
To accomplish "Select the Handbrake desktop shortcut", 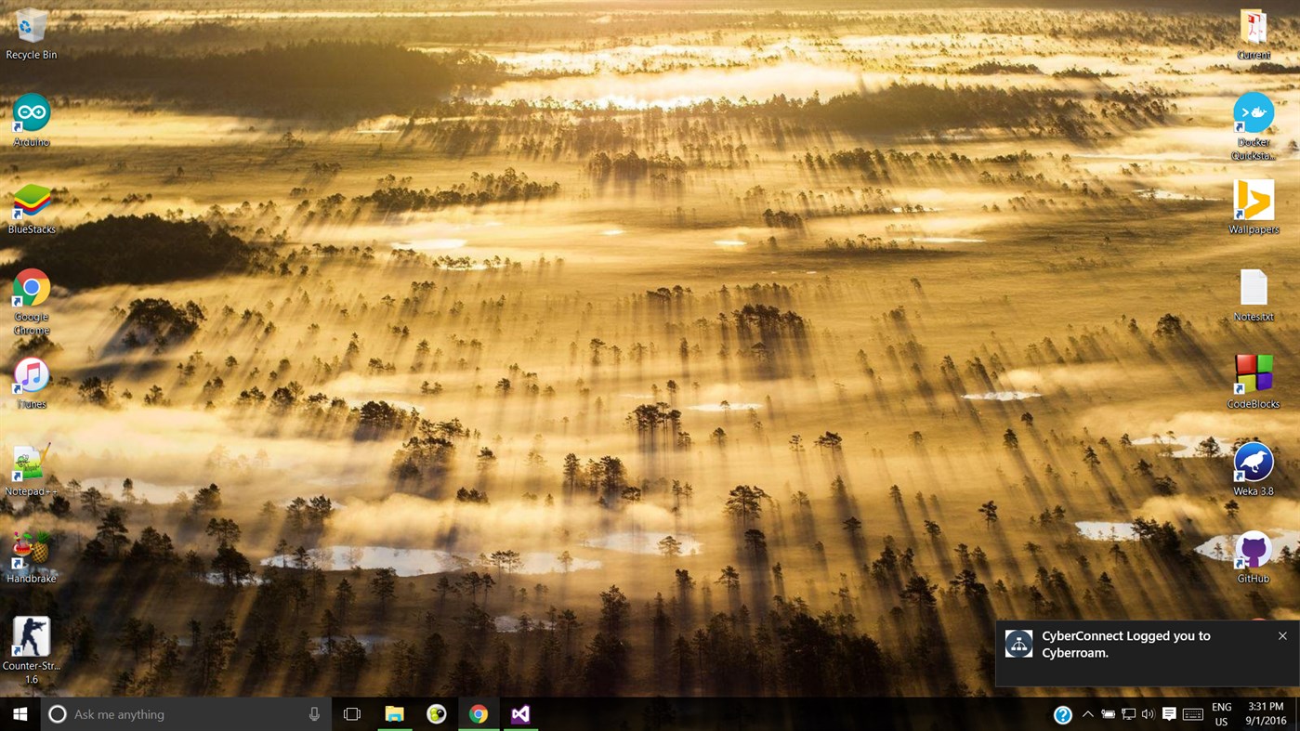I will click(x=32, y=557).
